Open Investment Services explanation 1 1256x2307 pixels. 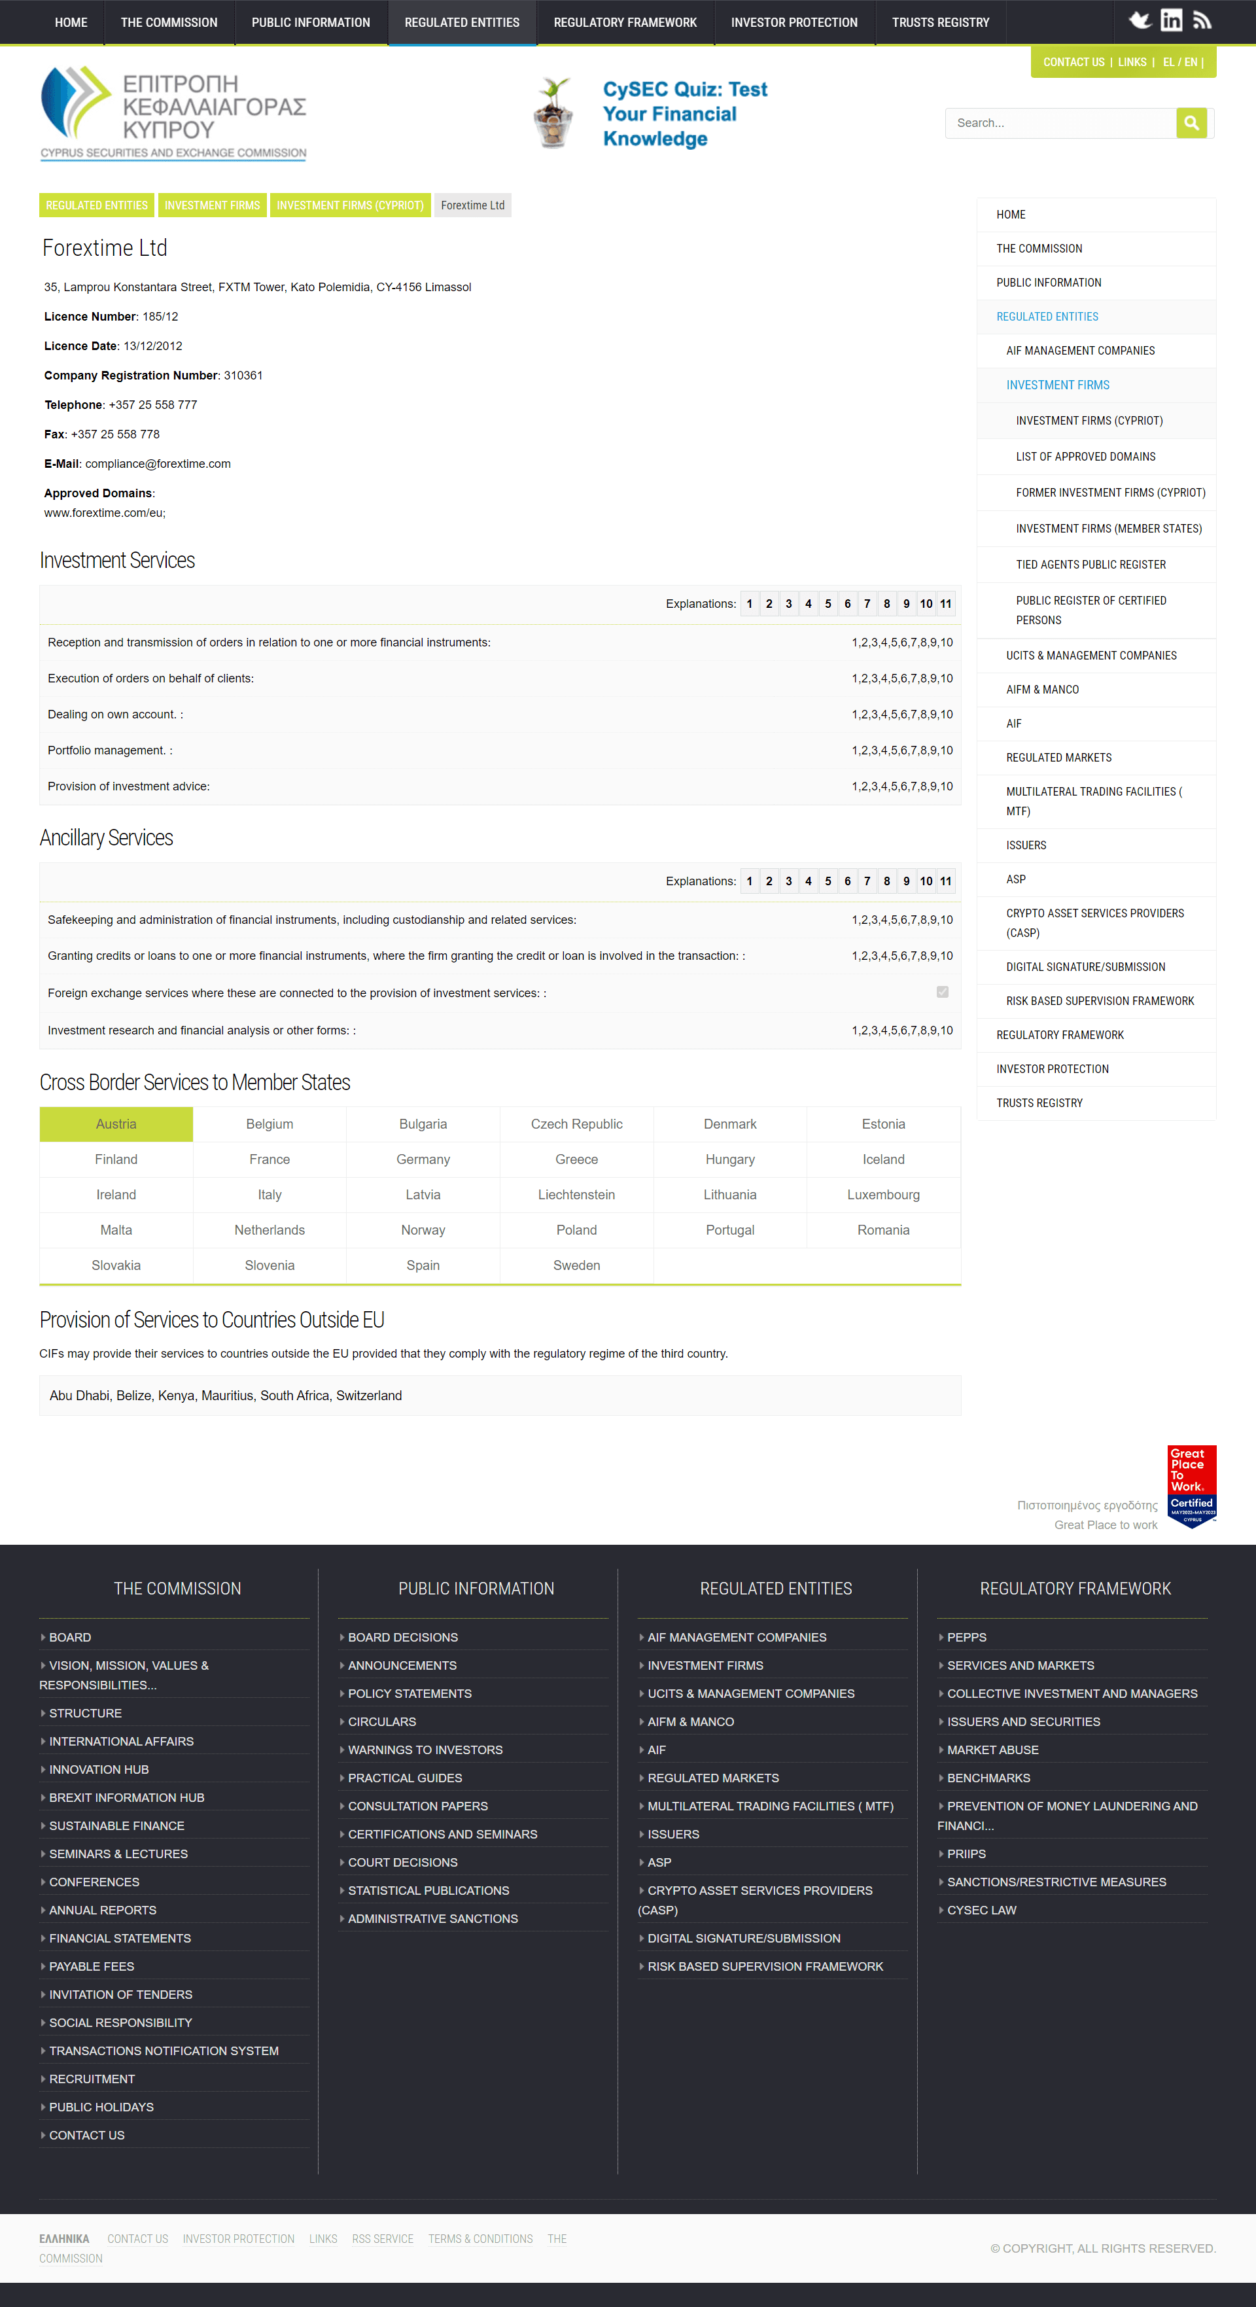tap(749, 604)
